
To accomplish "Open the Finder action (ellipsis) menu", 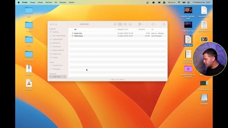I will 154,24.
